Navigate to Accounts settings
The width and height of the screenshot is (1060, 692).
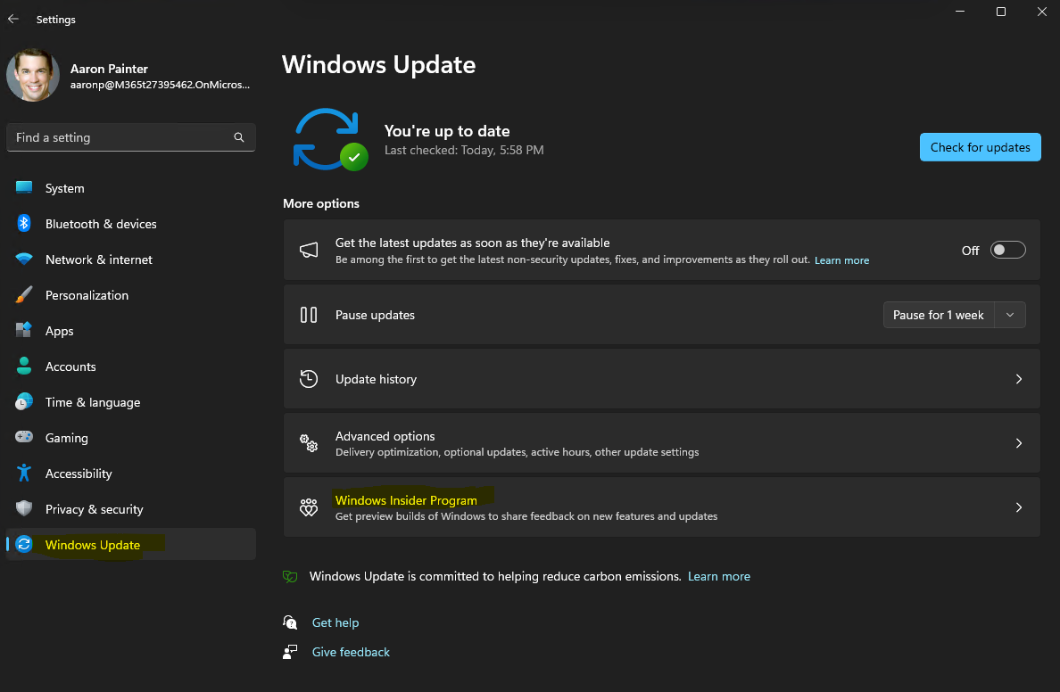click(131, 367)
